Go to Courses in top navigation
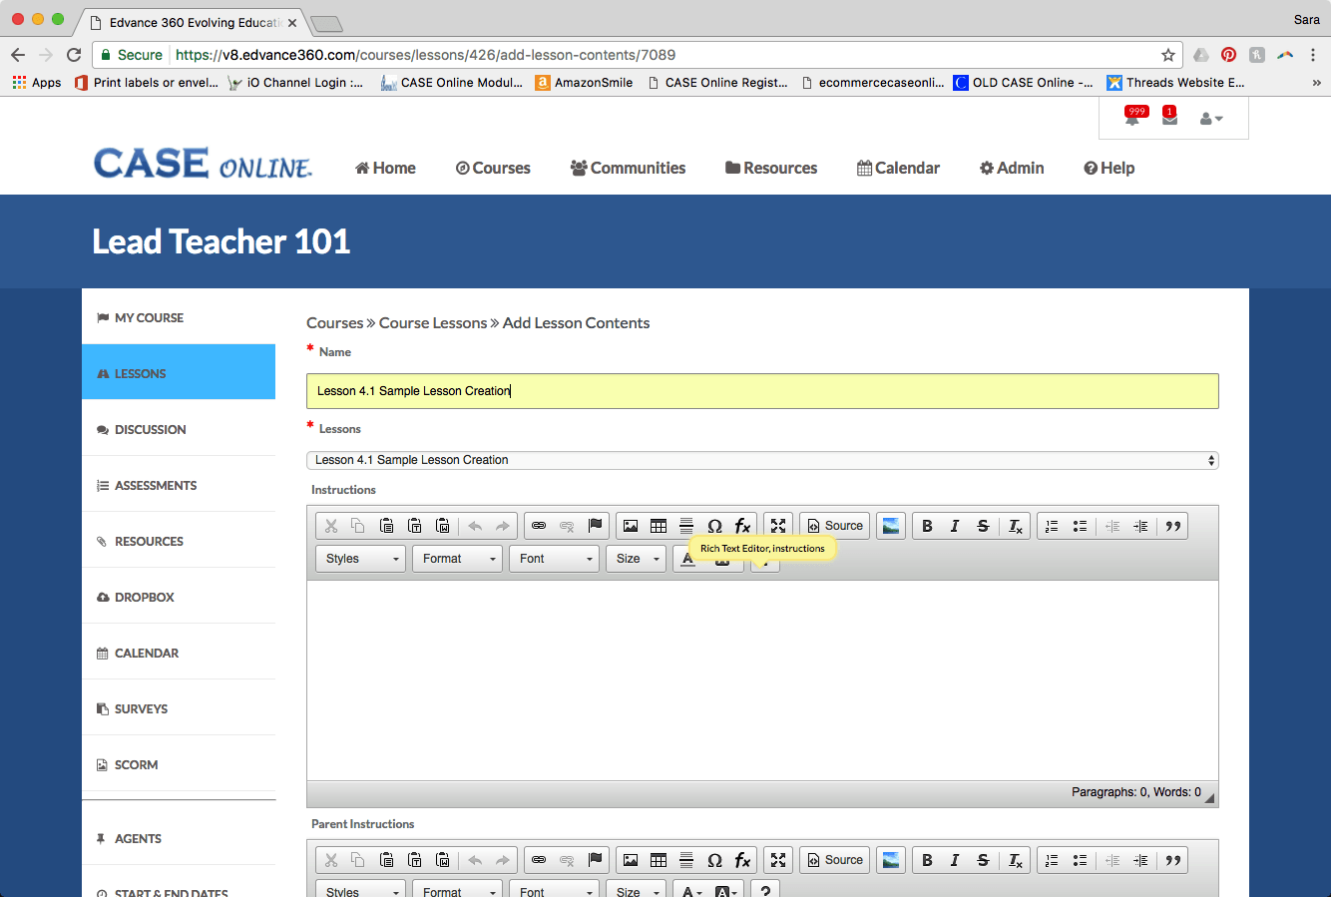Viewport: 1331px width, 897px height. click(x=493, y=168)
